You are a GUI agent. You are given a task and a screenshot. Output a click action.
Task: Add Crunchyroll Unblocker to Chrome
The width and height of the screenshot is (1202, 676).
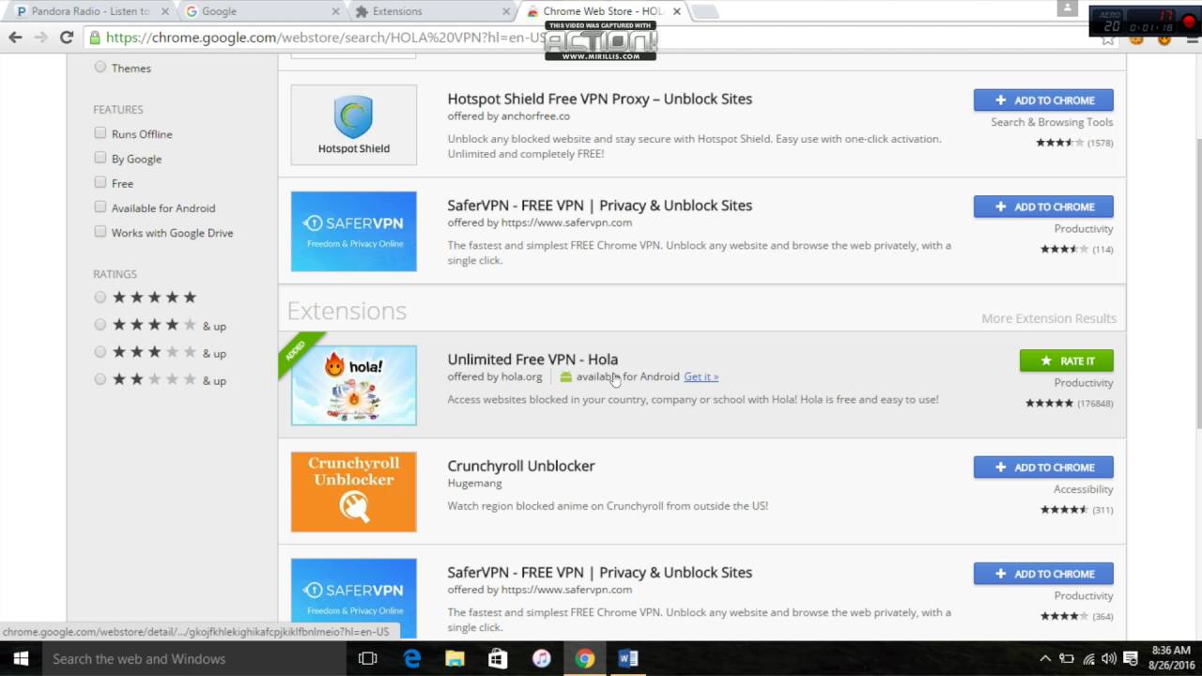point(1043,468)
